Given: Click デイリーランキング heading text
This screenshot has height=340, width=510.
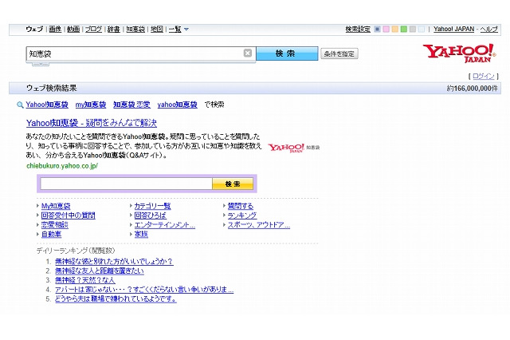Looking at the screenshot, I should 76,251.
